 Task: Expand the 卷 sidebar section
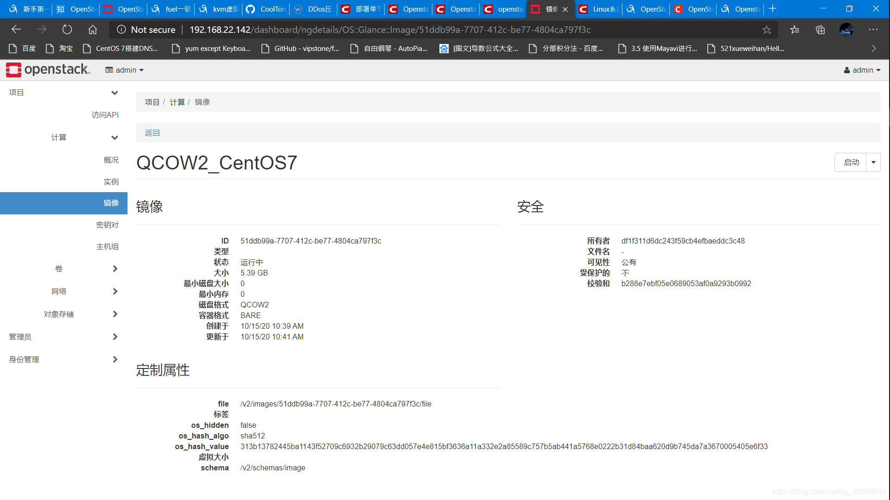click(64, 269)
